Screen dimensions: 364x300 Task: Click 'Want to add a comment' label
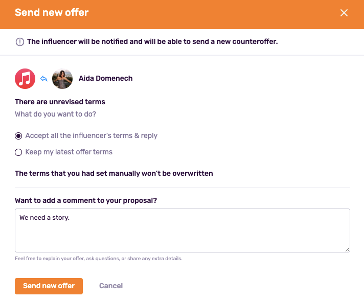[x=86, y=200]
